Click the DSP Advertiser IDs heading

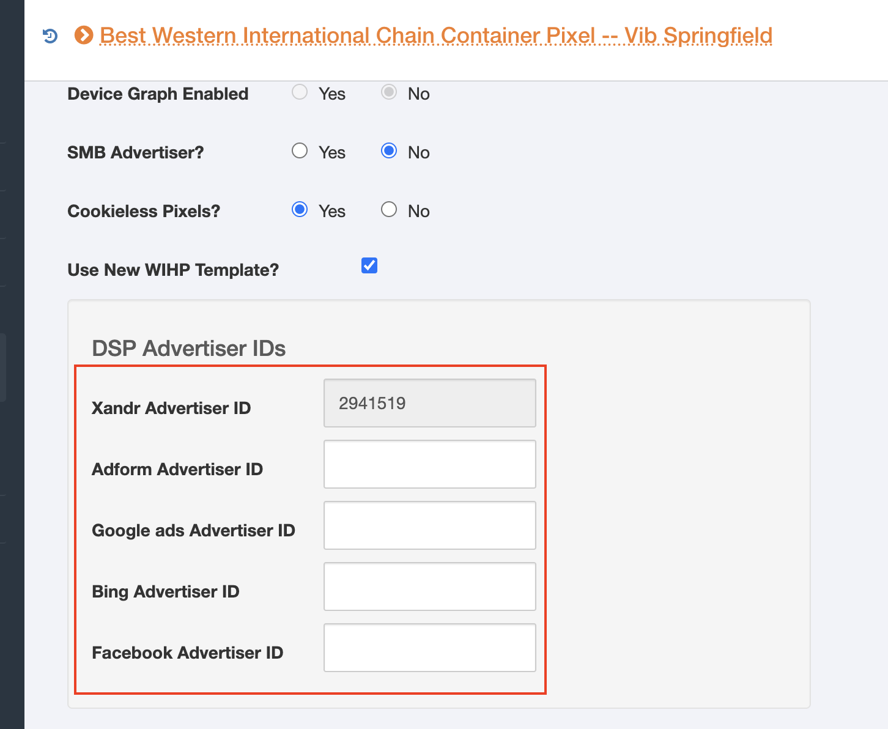[188, 349]
